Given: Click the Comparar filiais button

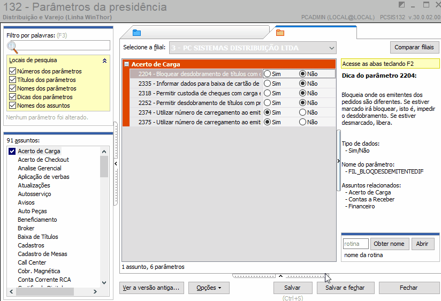Looking at the screenshot, I should tap(414, 47).
